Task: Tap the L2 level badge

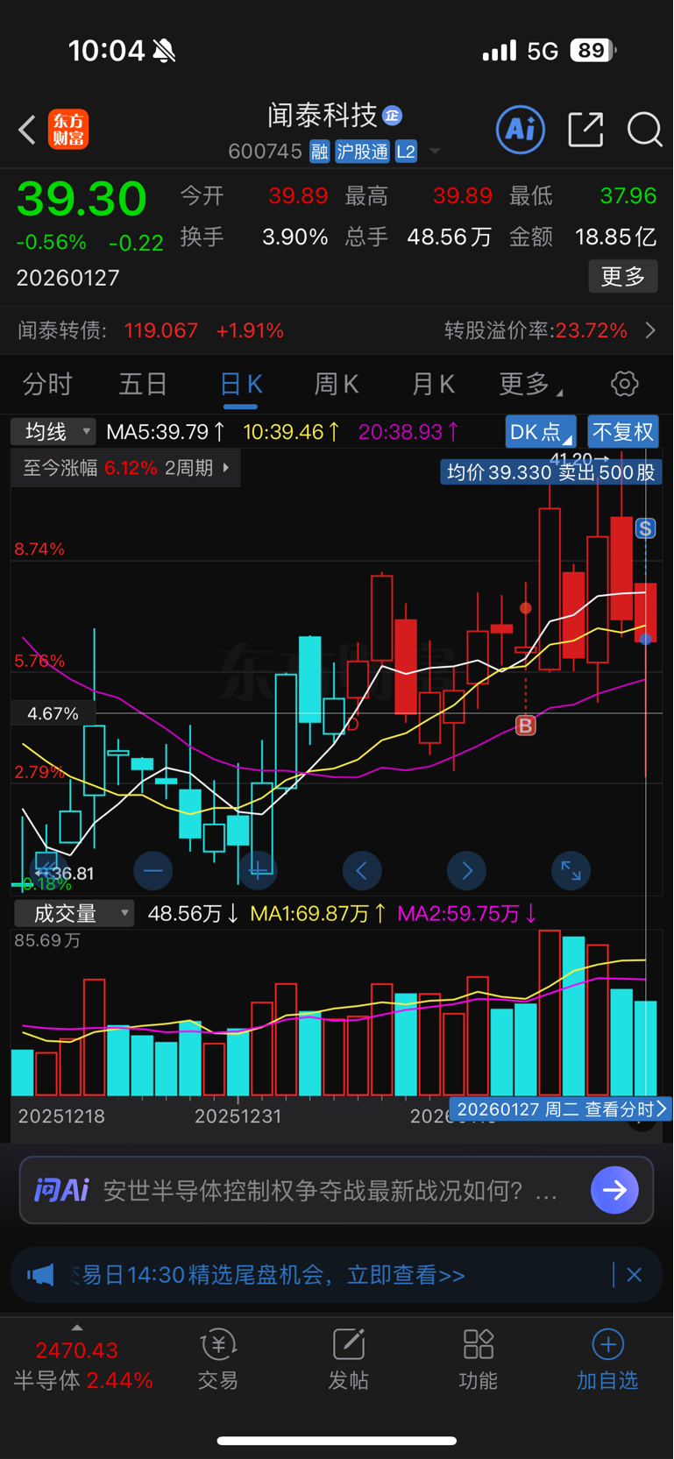Action: [406, 152]
